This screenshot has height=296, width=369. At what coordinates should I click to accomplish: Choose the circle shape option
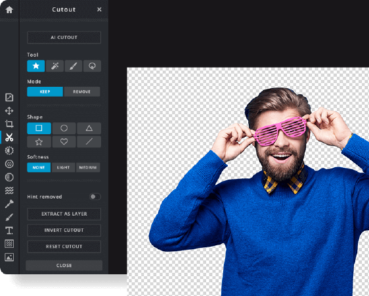click(x=64, y=128)
